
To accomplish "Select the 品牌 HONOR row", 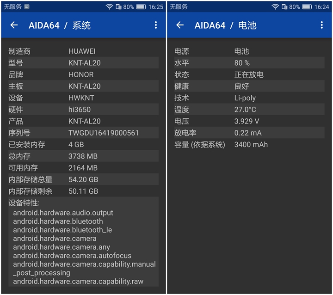I will point(83,74).
